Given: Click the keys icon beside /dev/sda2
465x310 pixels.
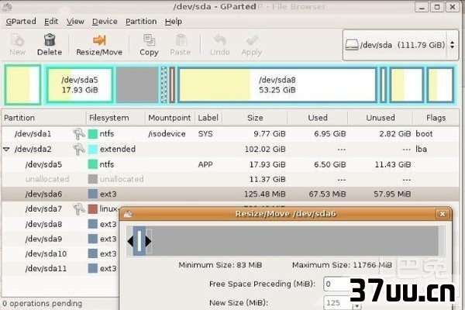Looking at the screenshot, I should [79, 149].
